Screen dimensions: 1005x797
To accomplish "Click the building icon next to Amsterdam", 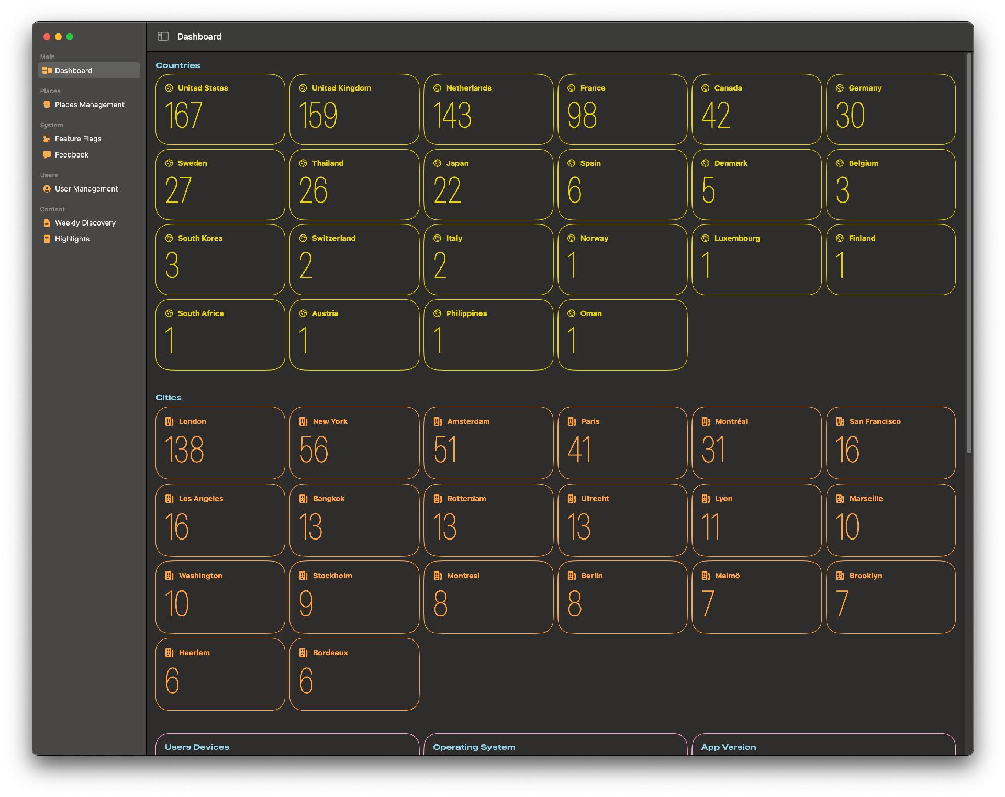I will (x=438, y=421).
